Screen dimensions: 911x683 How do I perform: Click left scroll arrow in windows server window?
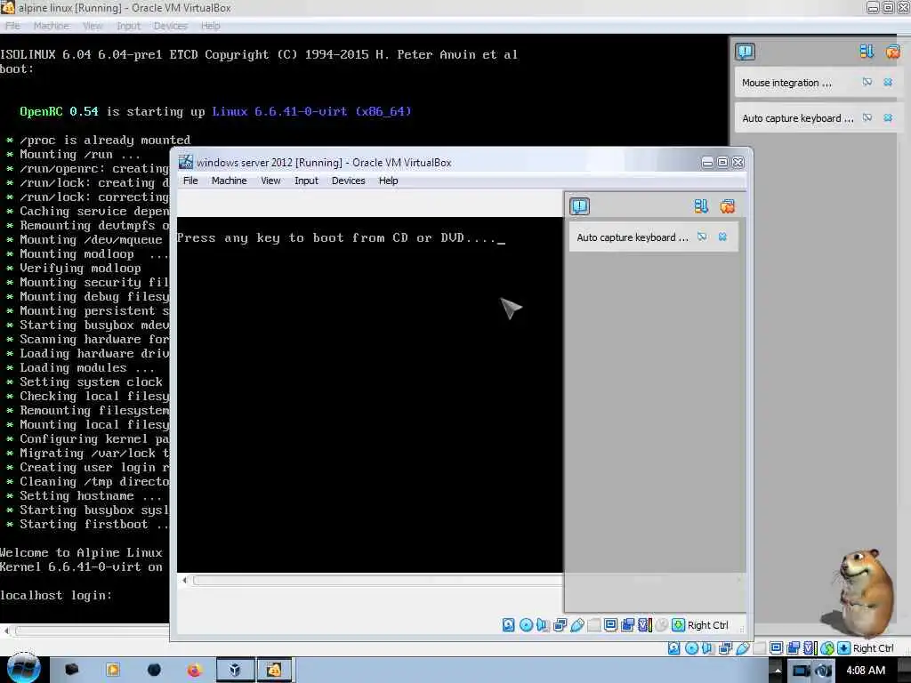pos(185,580)
